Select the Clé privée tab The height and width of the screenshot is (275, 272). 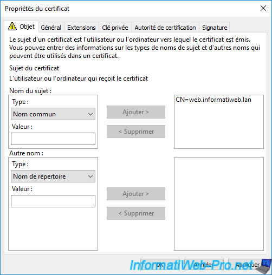(115, 28)
